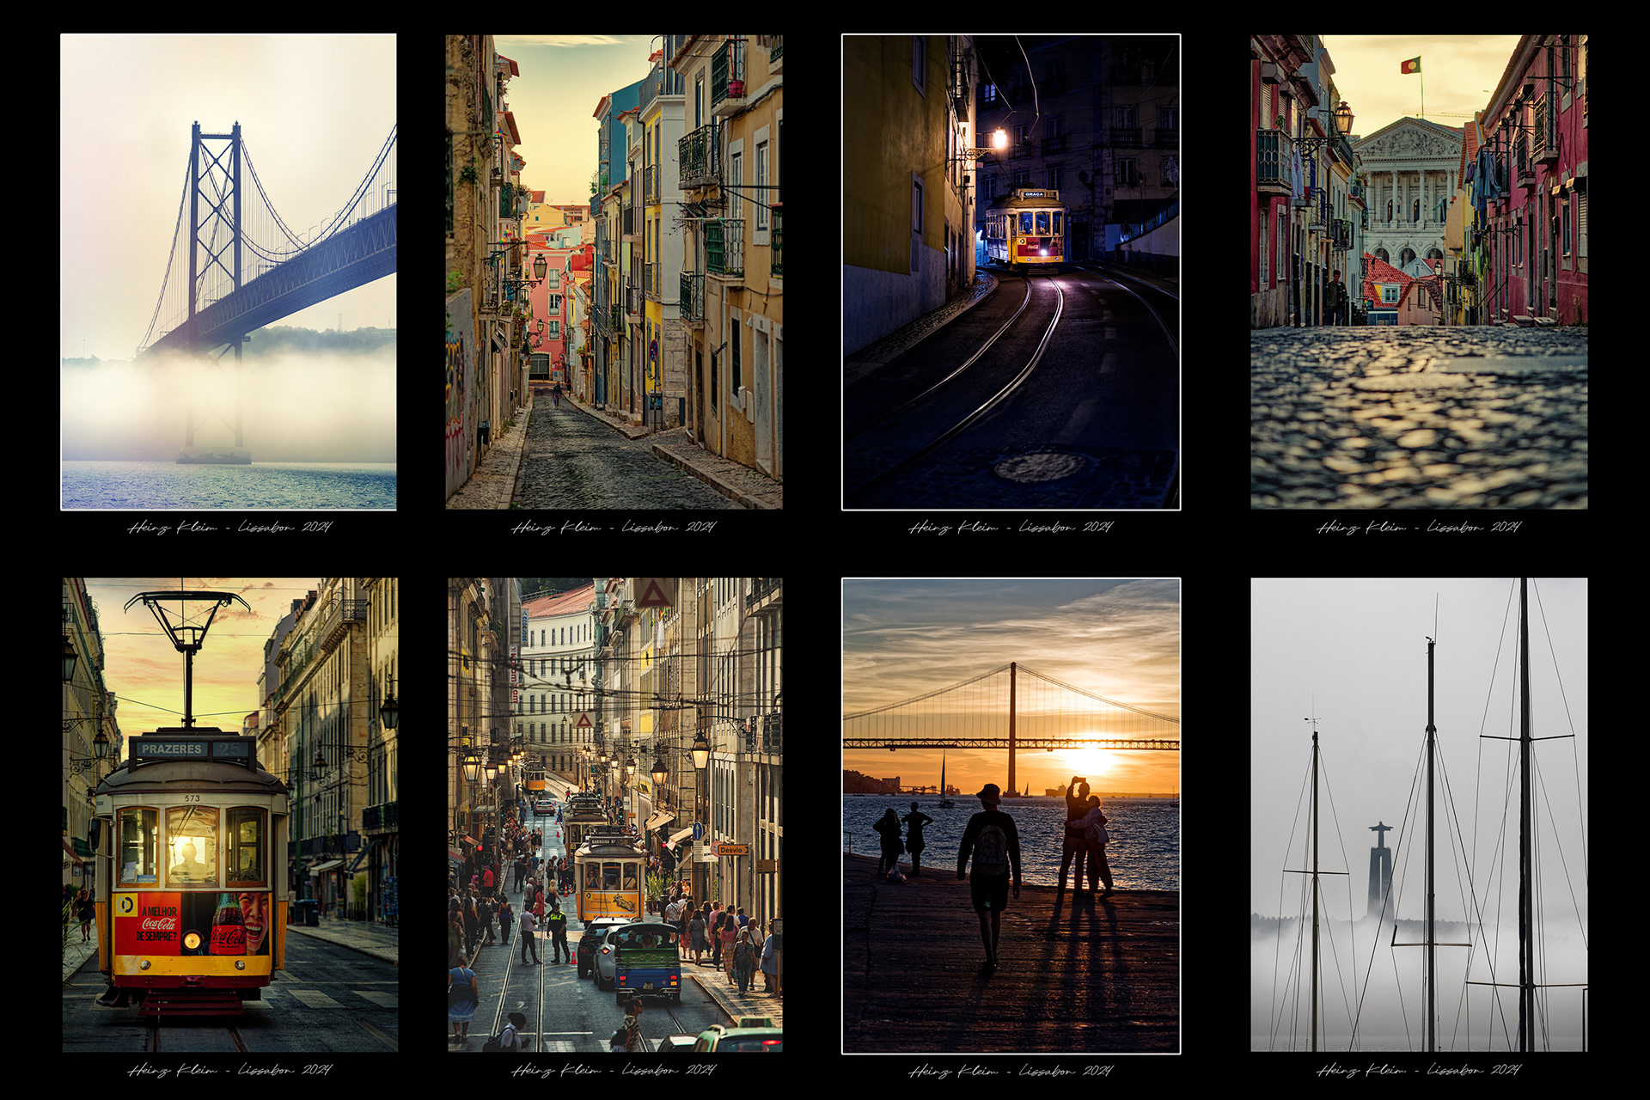Click the Desvio street sign in the busy street
This screenshot has width=1650, height=1100.
pos(732,850)
